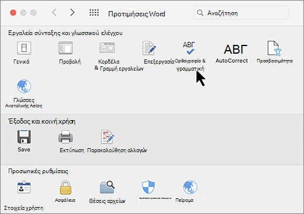The width and height of the screenshot is (304, 214).
Task: Click the search magnifier icon
Action: coord(200,13)
